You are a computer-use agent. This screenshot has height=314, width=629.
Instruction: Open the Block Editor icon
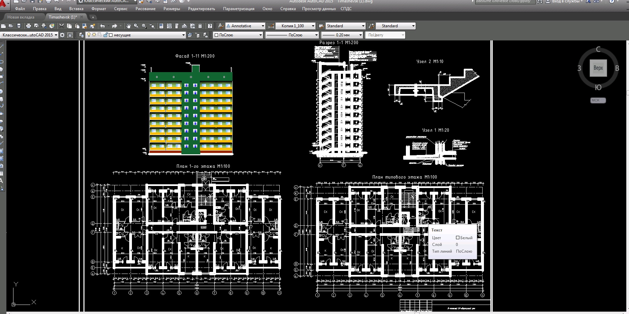(93, 26)
